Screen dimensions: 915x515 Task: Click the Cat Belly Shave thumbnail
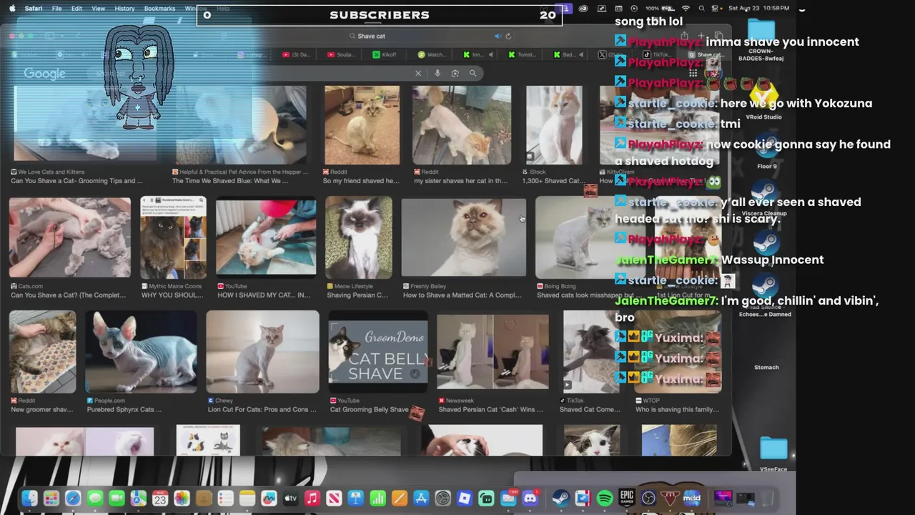point(377,352)
